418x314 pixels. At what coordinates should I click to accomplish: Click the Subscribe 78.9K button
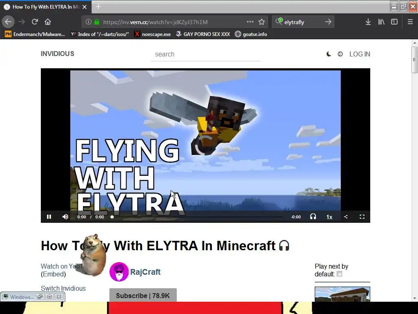[x=143, y=295]
